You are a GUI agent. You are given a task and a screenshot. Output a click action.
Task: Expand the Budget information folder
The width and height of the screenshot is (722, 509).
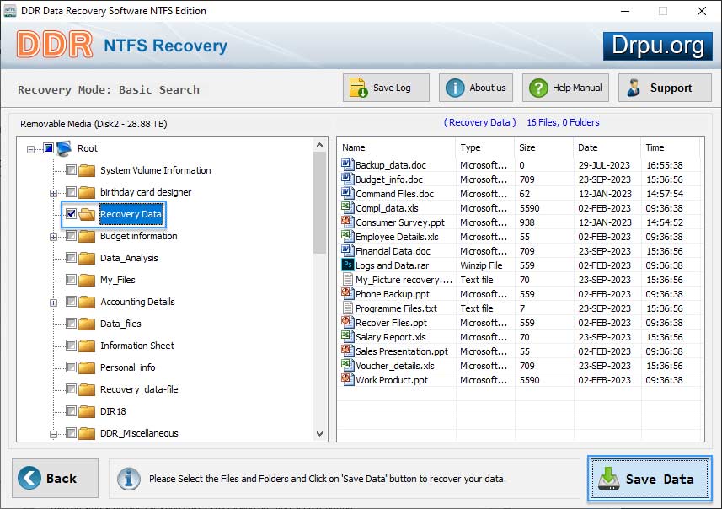tap(53, 238)
